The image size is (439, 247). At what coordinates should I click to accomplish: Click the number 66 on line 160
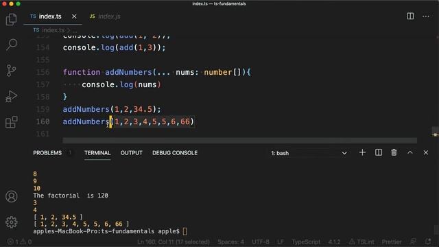185,121
